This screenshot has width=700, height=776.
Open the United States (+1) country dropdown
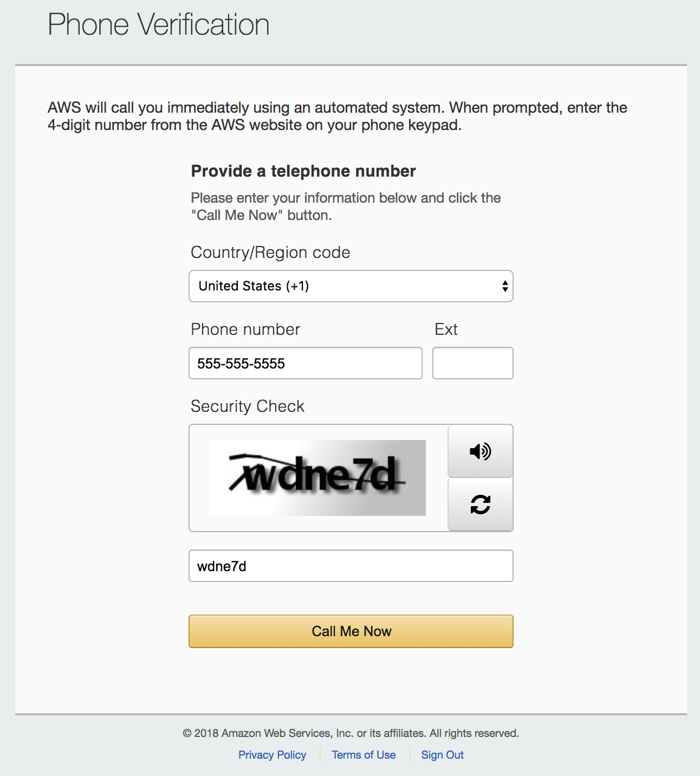(x=351, y=286)
